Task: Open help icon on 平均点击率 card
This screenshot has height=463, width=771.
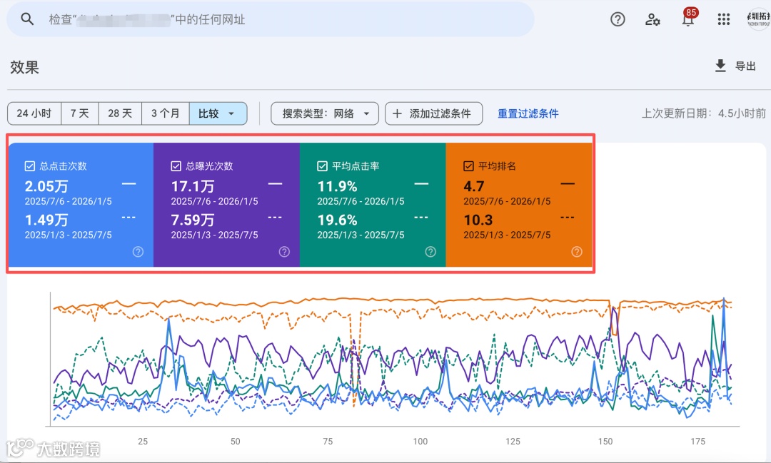Action: pyautogui.click(x=430, y=252)
